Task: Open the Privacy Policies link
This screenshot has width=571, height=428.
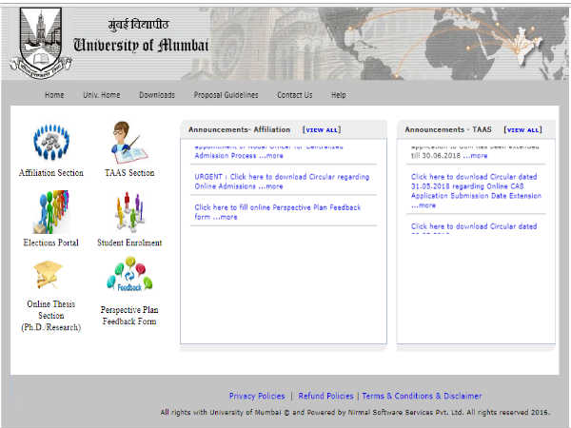Action: click(257, 396)
